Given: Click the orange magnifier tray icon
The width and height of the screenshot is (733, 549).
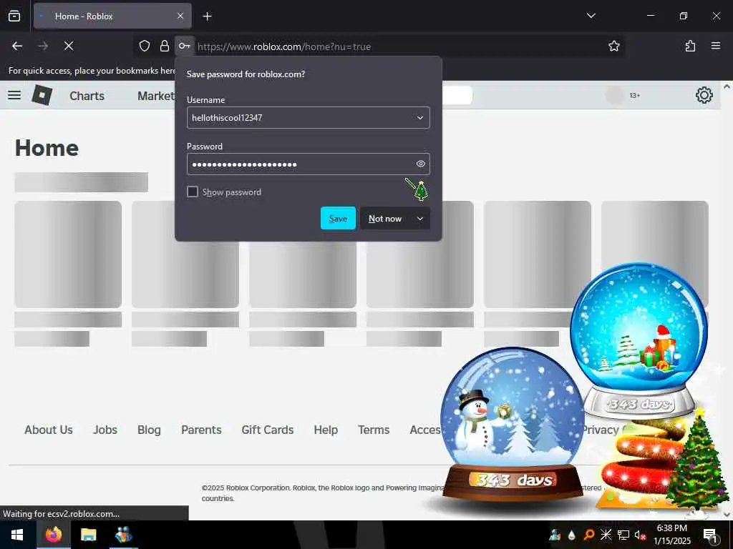Looking at the screenshot, I should (589, 535).
